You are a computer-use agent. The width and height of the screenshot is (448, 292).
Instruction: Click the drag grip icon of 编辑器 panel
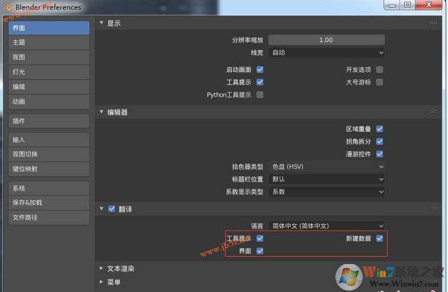click(433, 112)
